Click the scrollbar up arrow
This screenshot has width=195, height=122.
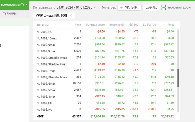178,30
